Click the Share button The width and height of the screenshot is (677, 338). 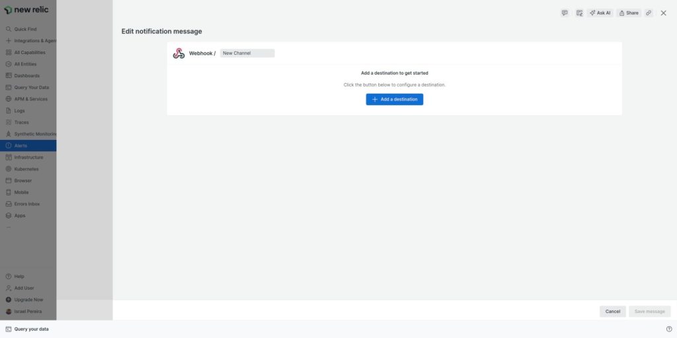point(629,13)
